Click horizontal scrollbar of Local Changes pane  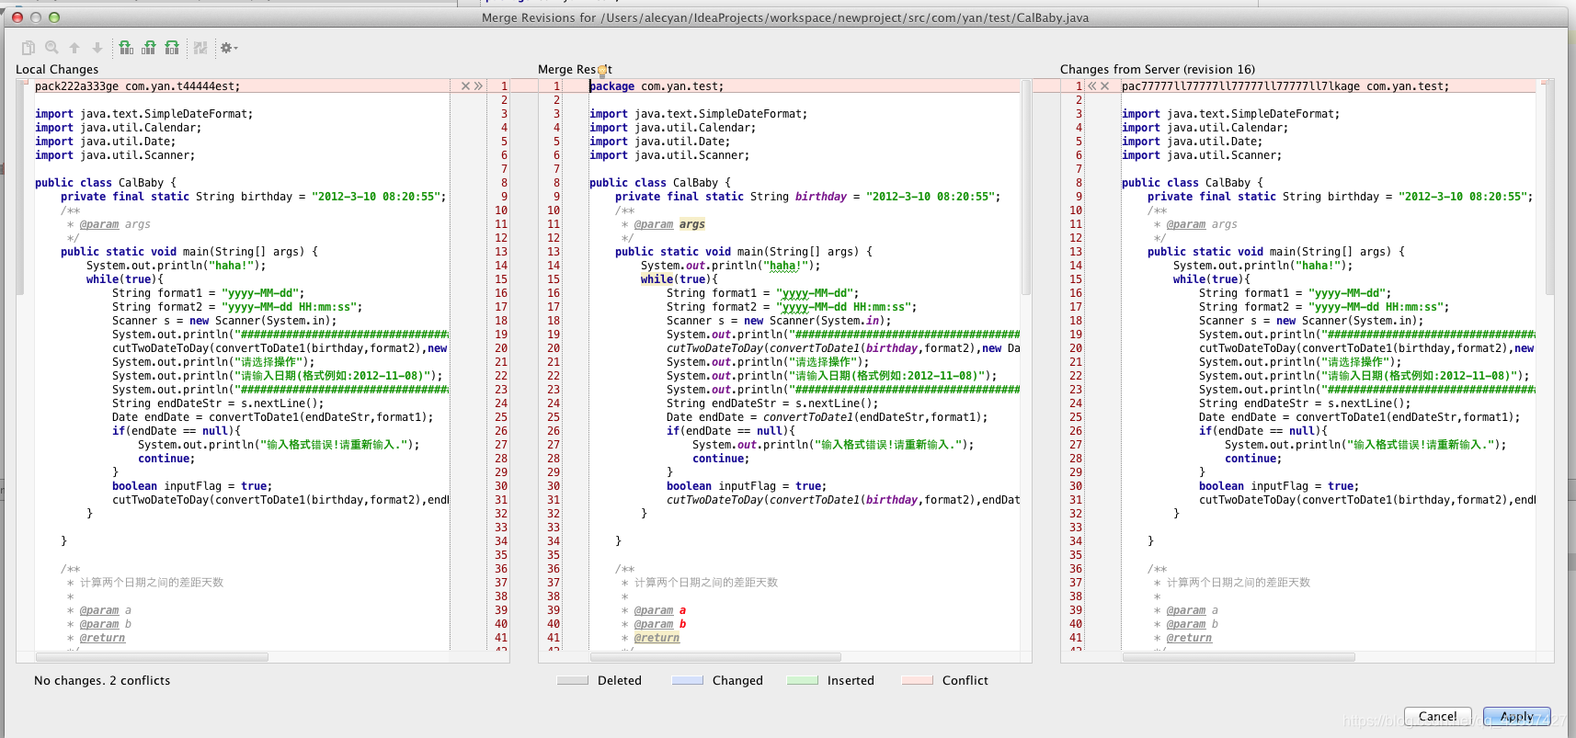tap(152, 657)
